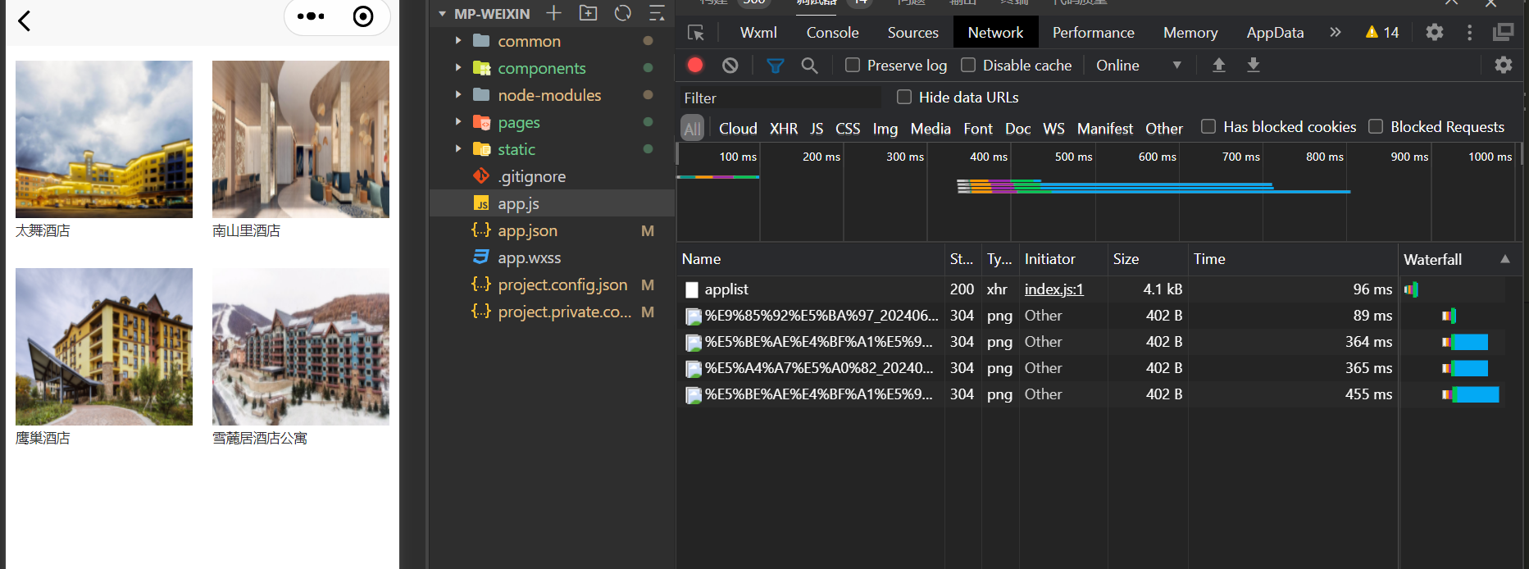
Task: Open the index.js:1 initiator link
Action: click(1053, 289)
